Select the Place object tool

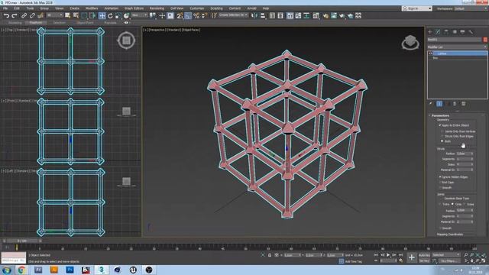pos(126,15)
